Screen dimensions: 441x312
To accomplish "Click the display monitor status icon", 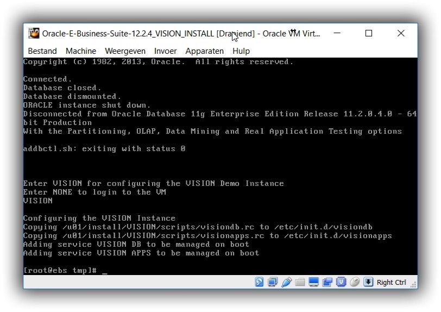I will 313,282.
